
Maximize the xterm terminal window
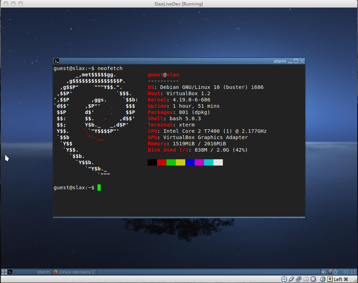[296, 61]
